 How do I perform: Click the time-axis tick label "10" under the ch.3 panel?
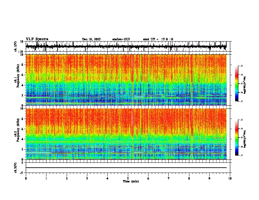[230, 178]
